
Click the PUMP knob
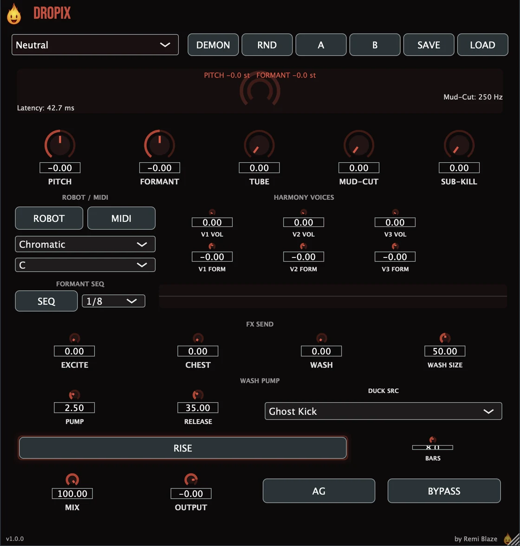click(75, 395)
